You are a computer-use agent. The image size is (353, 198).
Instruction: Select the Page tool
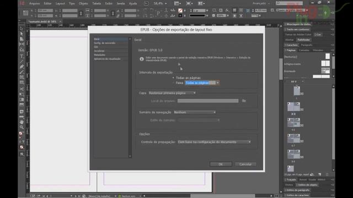coord(22,39)
